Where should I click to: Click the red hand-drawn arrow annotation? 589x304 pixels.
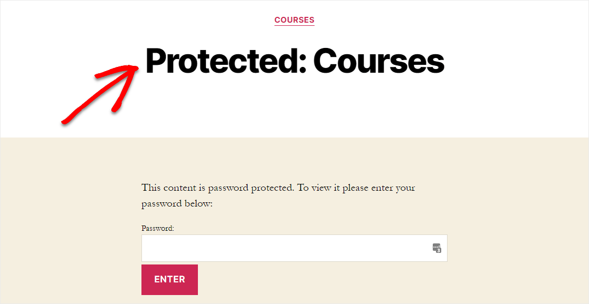(101, 94)
